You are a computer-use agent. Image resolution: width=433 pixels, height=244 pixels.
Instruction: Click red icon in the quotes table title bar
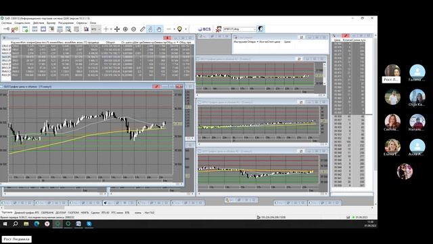point(167,38)
